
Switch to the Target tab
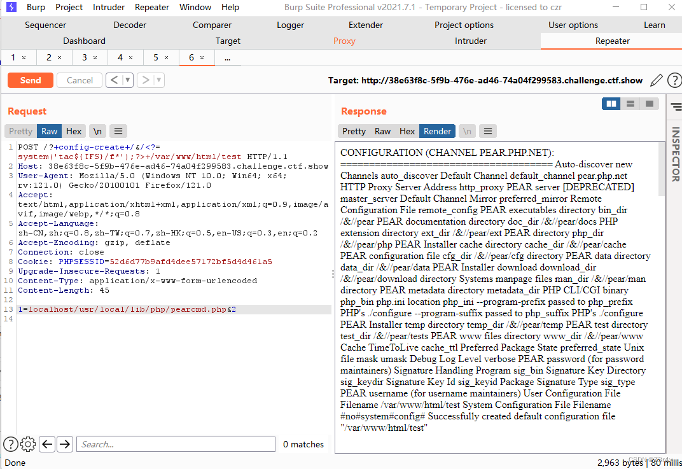point(228,41)
